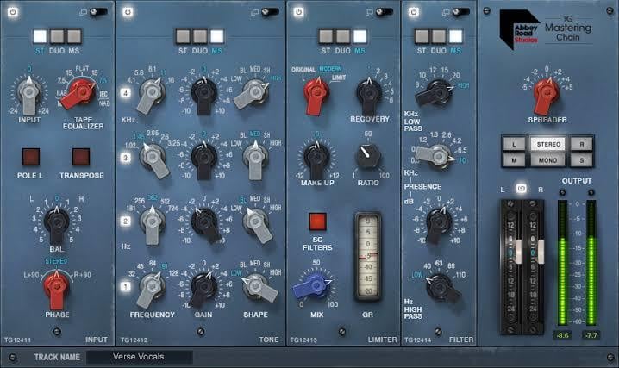Click band 4 gain knob
Viewport: 619px width, 368px height.
[203, 93]
